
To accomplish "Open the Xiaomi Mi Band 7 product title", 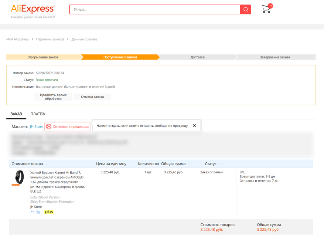I will [x=57, y=182].
